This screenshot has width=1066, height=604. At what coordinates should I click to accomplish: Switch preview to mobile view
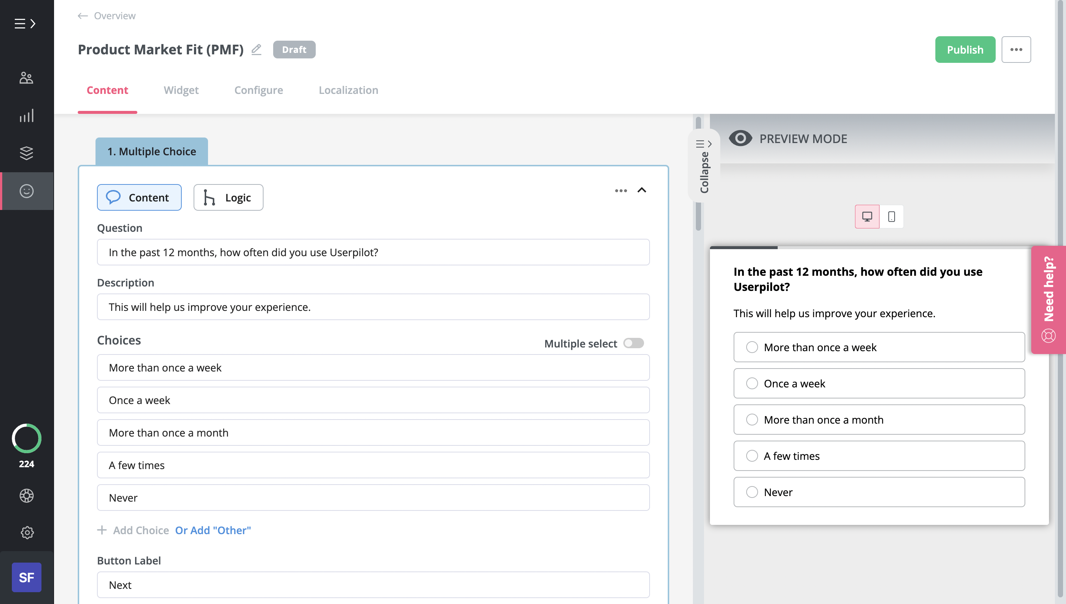(891, 216)
